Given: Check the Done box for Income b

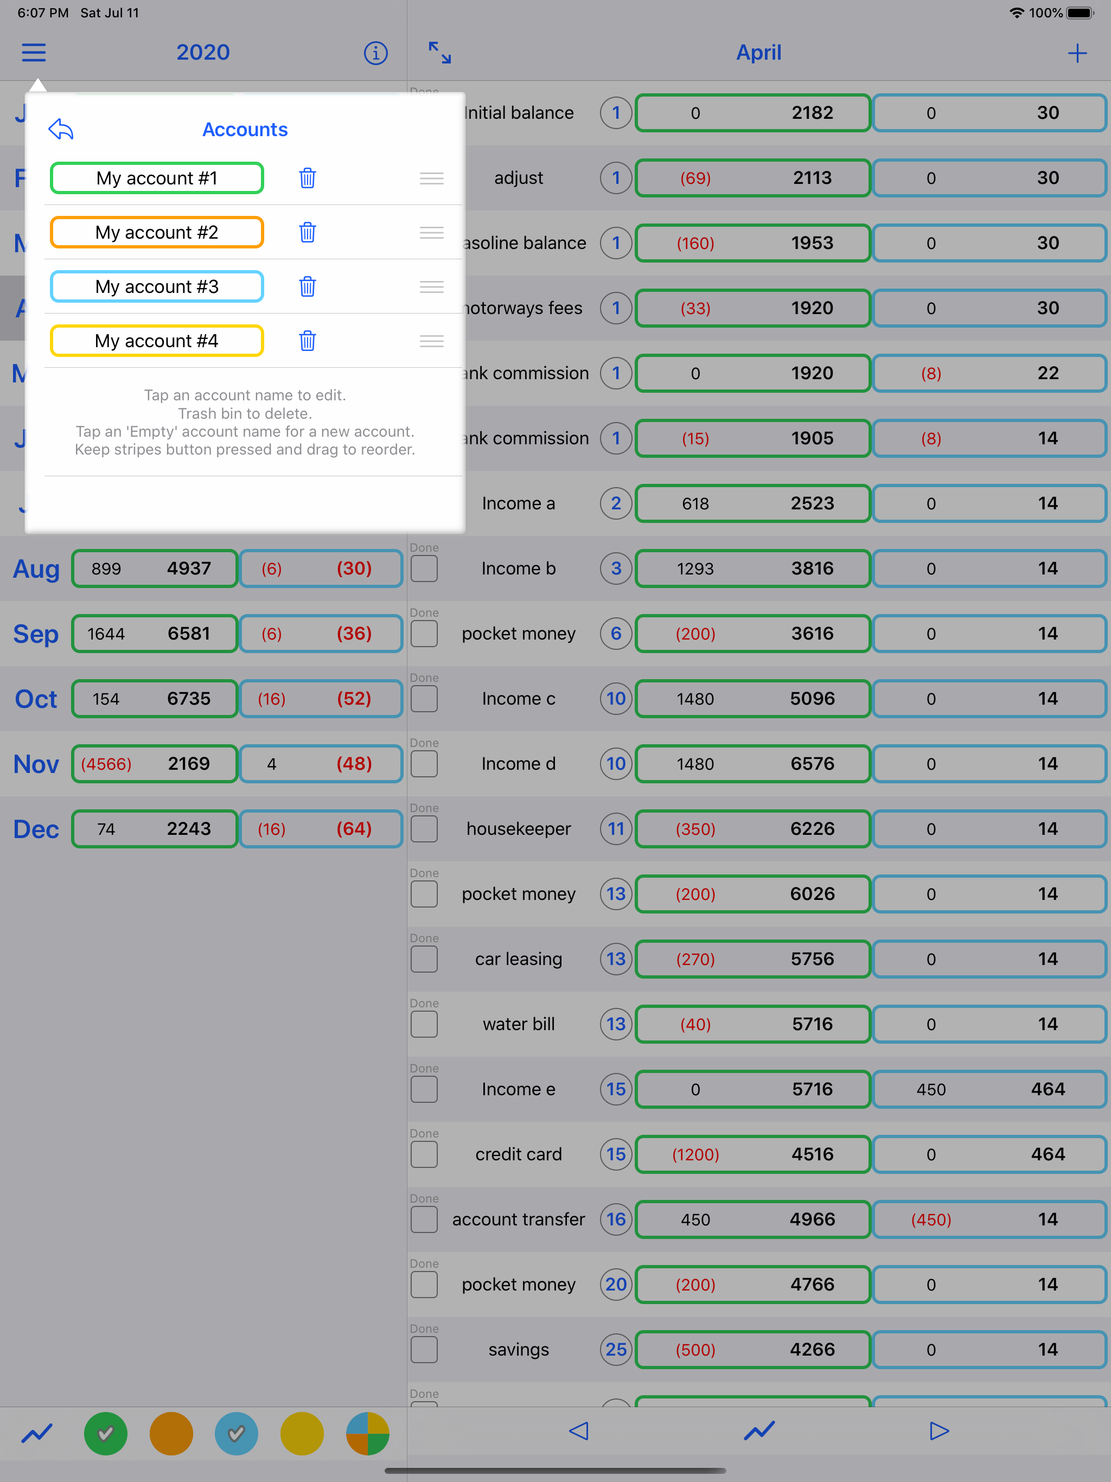Looking at the screenshot, I should coord(424,569).
